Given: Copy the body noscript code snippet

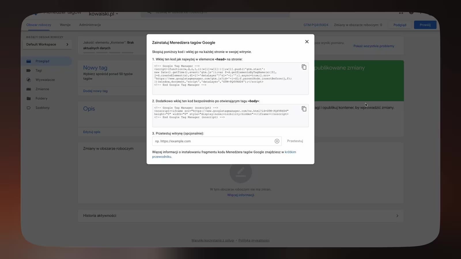Looking at the screenshot, I should pos(304,109).
